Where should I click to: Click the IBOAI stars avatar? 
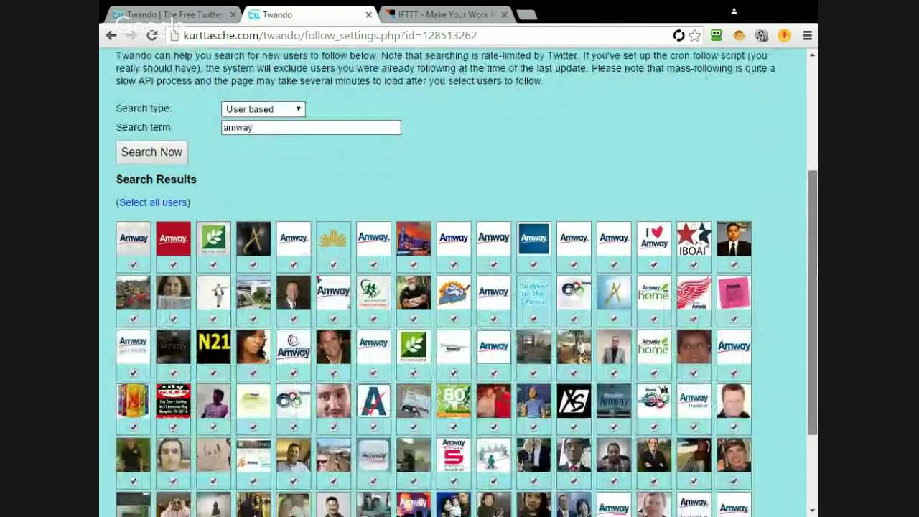[x=694, y=238]
